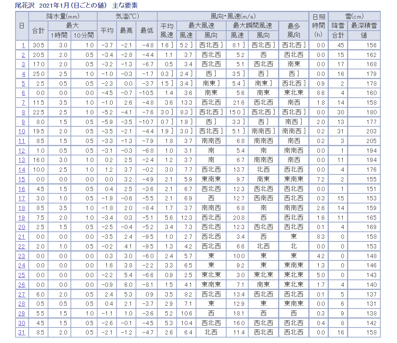Open the day 17 link
397x343 pixels.
(x=22, y=198)
